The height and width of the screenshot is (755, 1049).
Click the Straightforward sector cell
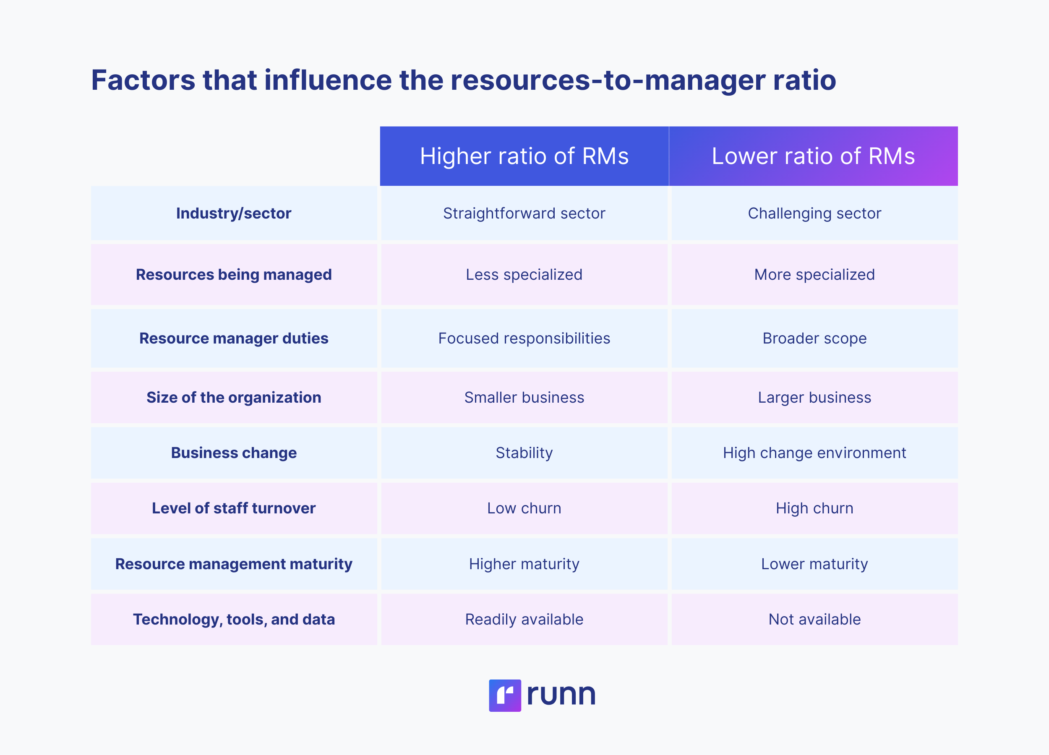[524, 213]
